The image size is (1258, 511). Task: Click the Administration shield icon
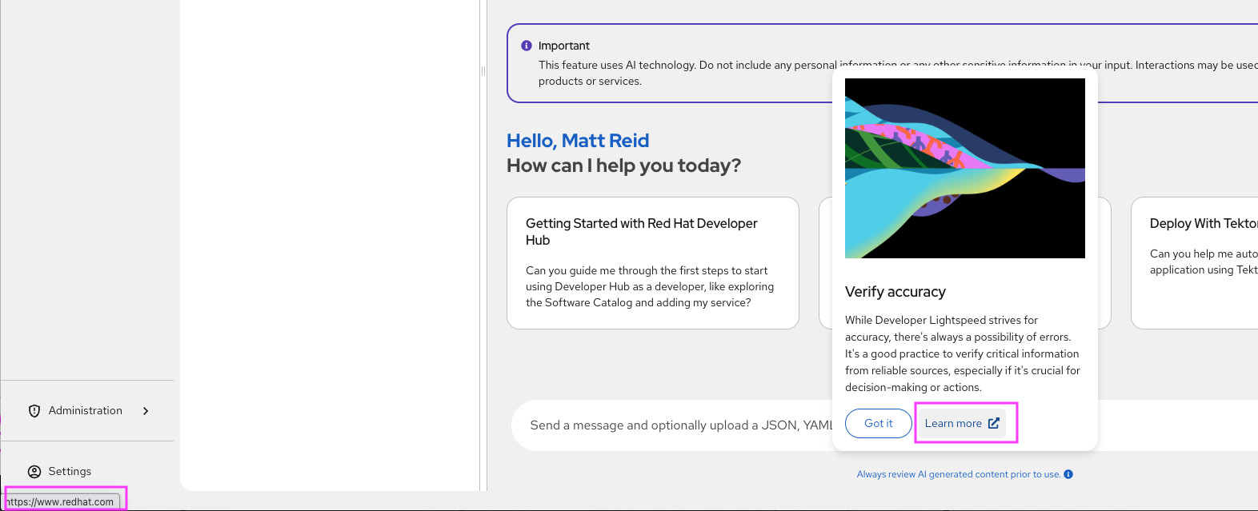coord(34,411)
